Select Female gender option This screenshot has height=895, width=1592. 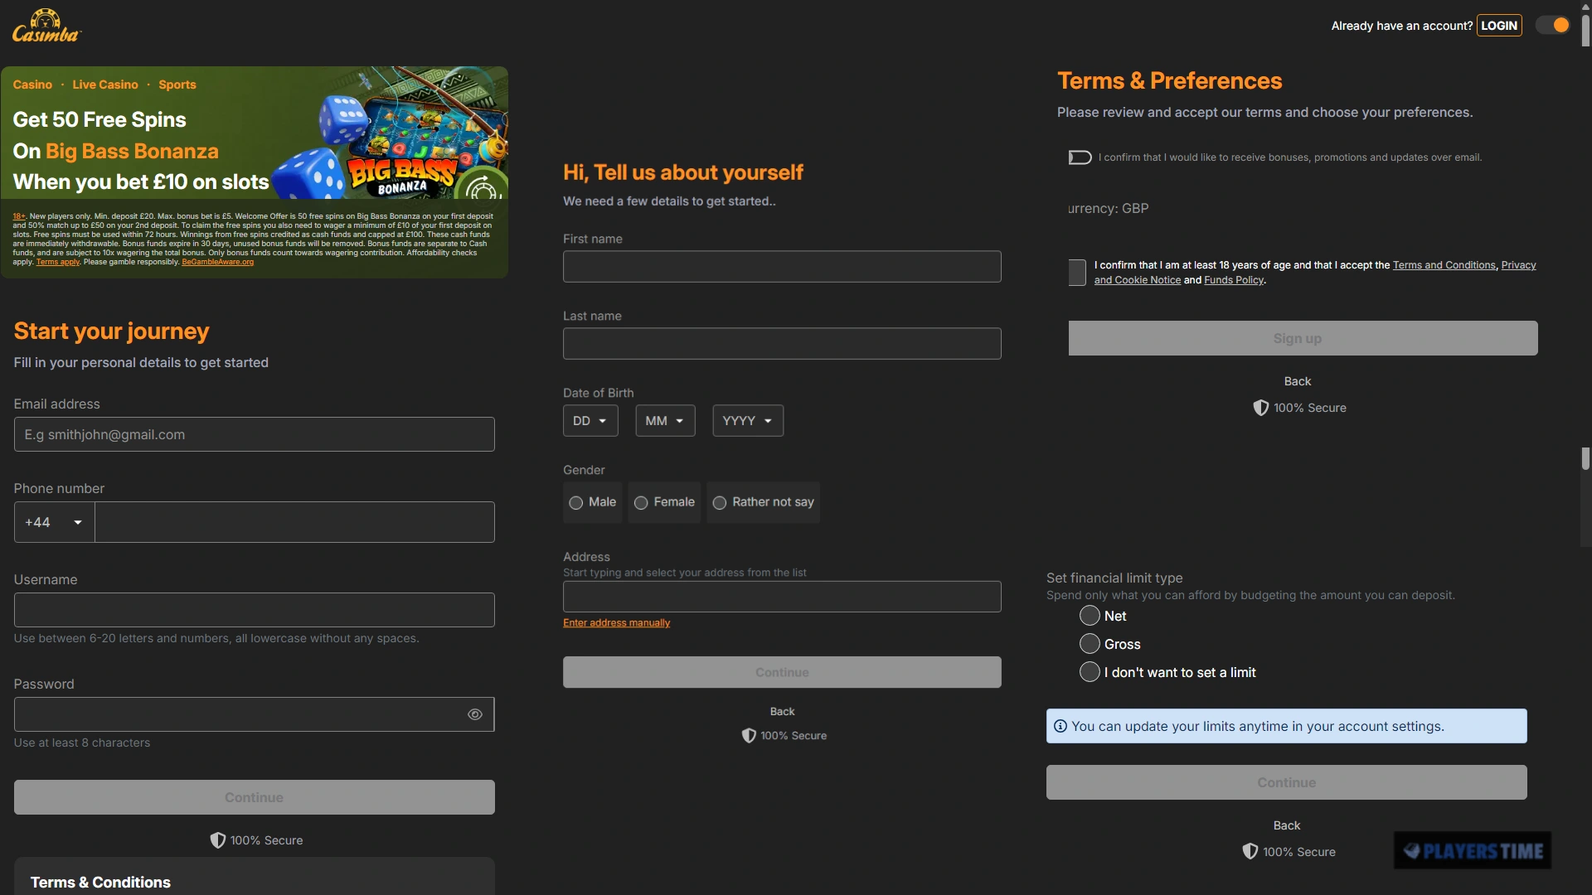[x=664, y=502]
